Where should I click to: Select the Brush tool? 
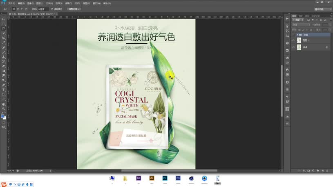point(3,52)
